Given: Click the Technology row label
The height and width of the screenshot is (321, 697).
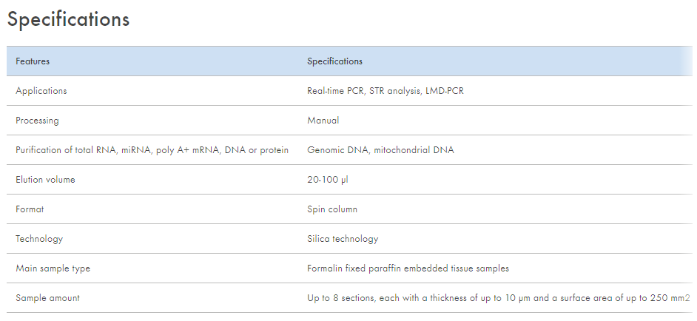Looking at the screenshot, I should pyautogui.click(x=39, y=239).
